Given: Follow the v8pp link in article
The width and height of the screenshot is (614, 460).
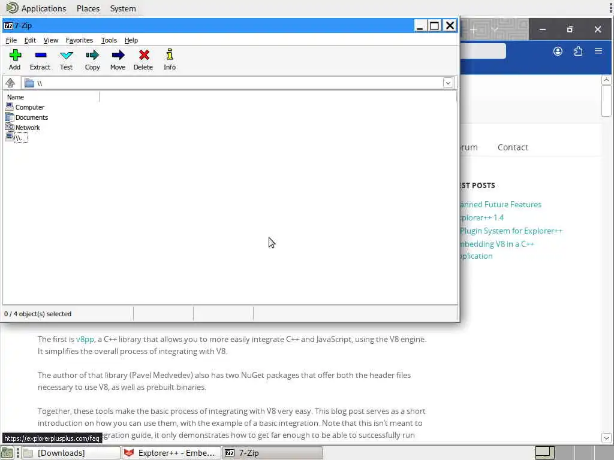Looking at the screenshot, I should pos(85,340).
